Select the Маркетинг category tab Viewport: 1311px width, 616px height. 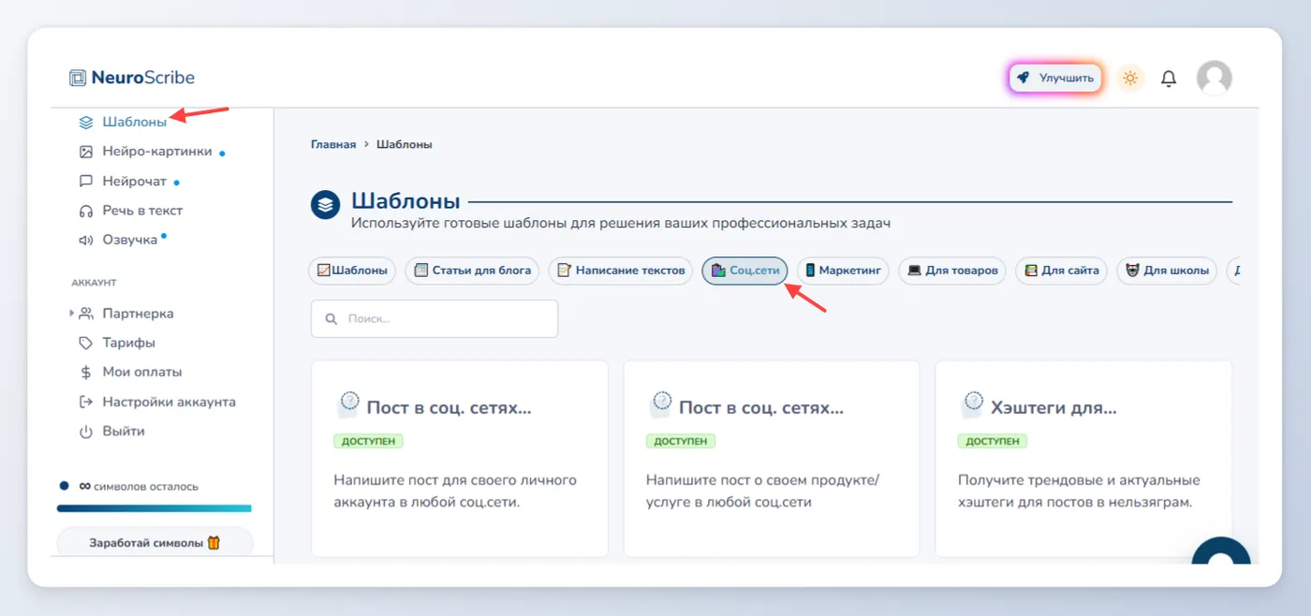tap(843, 271)
